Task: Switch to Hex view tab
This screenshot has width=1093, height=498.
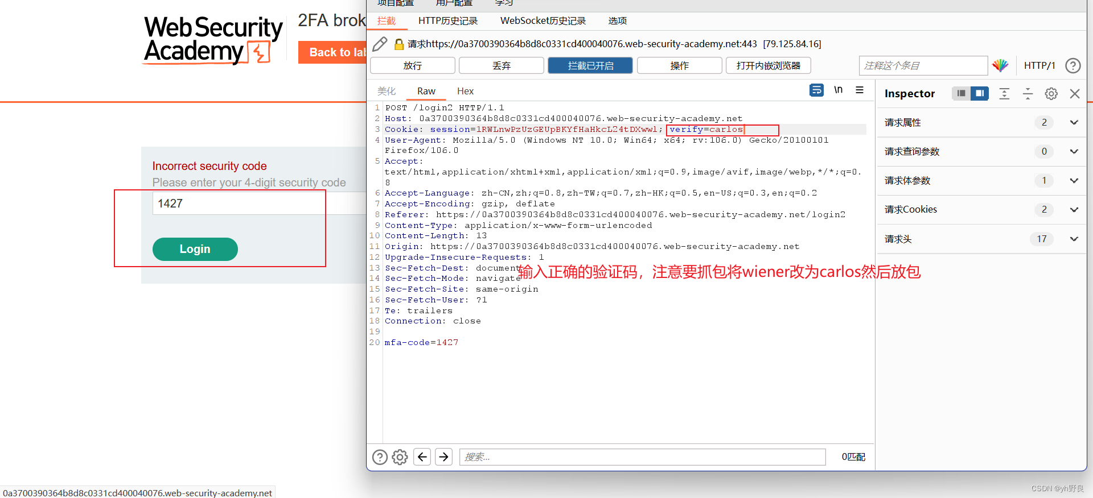Action: 465,91
